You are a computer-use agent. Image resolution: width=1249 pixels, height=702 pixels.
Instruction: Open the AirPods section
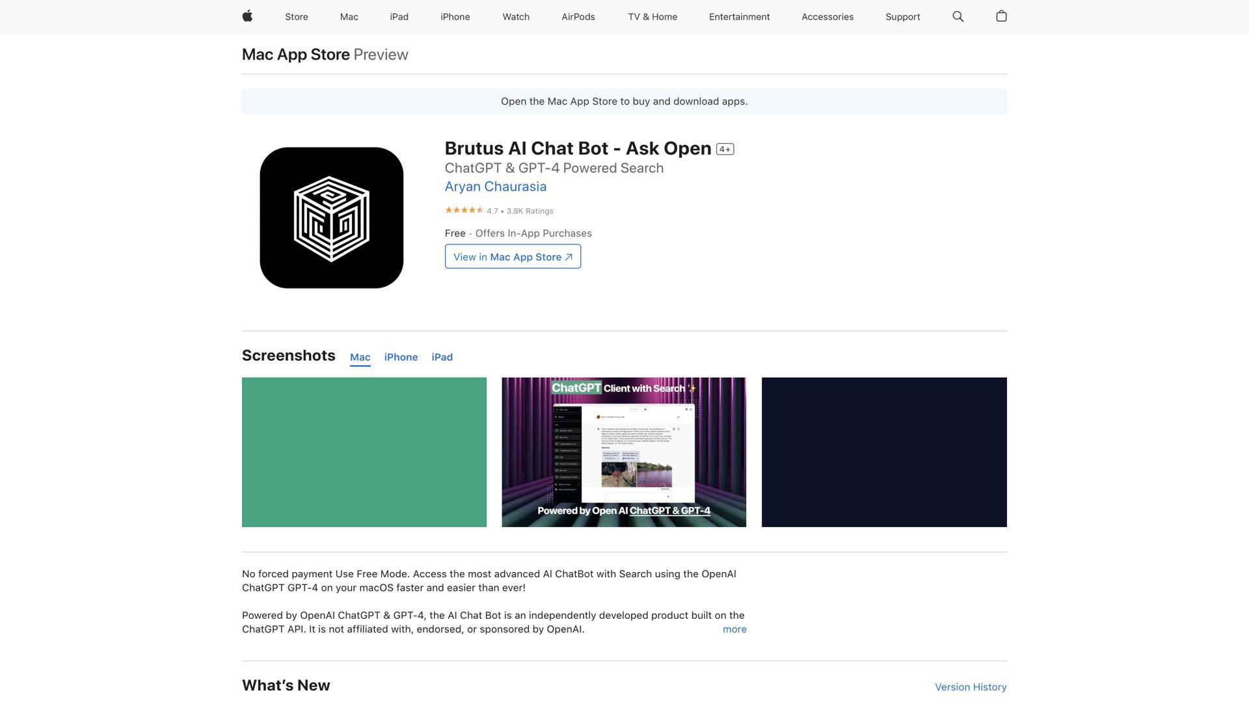tap(578, 16)
